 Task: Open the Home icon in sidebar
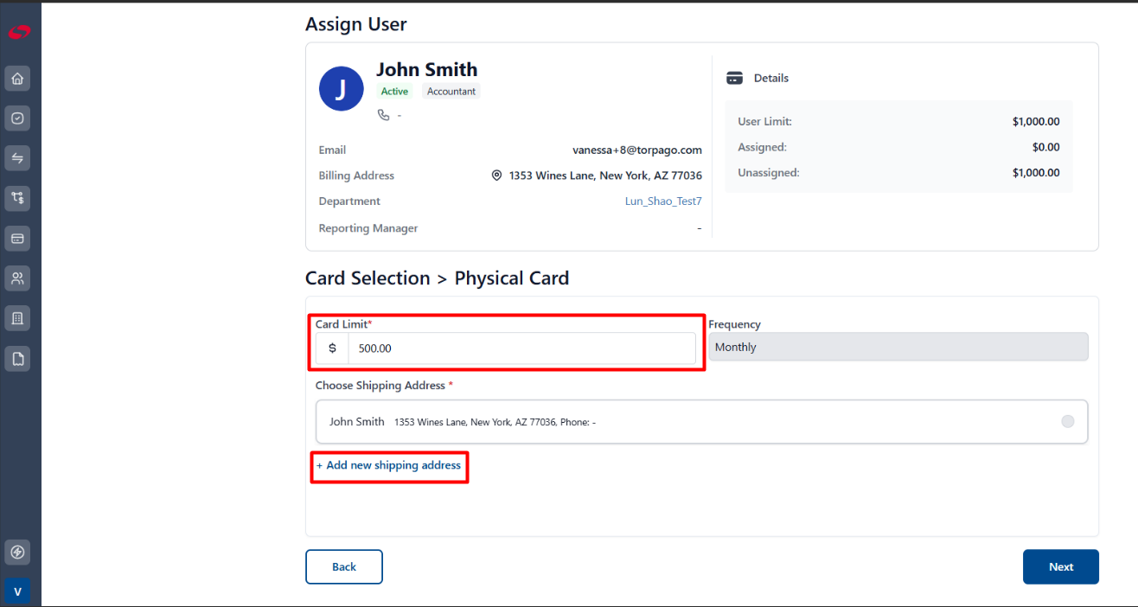pos(17,79)
